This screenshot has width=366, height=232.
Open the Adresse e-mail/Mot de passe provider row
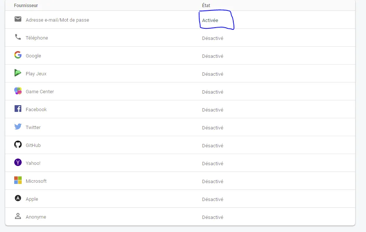tap(57, 20)
